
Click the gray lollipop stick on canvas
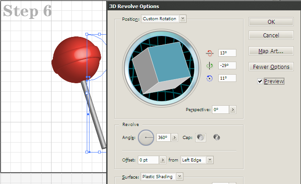[x=94, y=115]
